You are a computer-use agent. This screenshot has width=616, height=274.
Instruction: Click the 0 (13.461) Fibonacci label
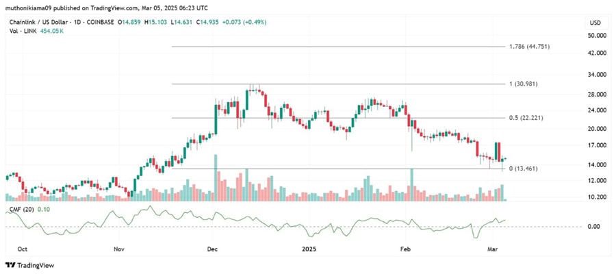[x=524, y=169]
